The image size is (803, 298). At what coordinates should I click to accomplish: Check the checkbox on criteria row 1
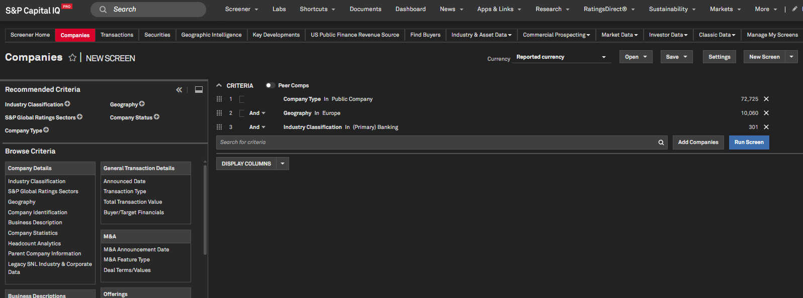click(x=242, y=99)
